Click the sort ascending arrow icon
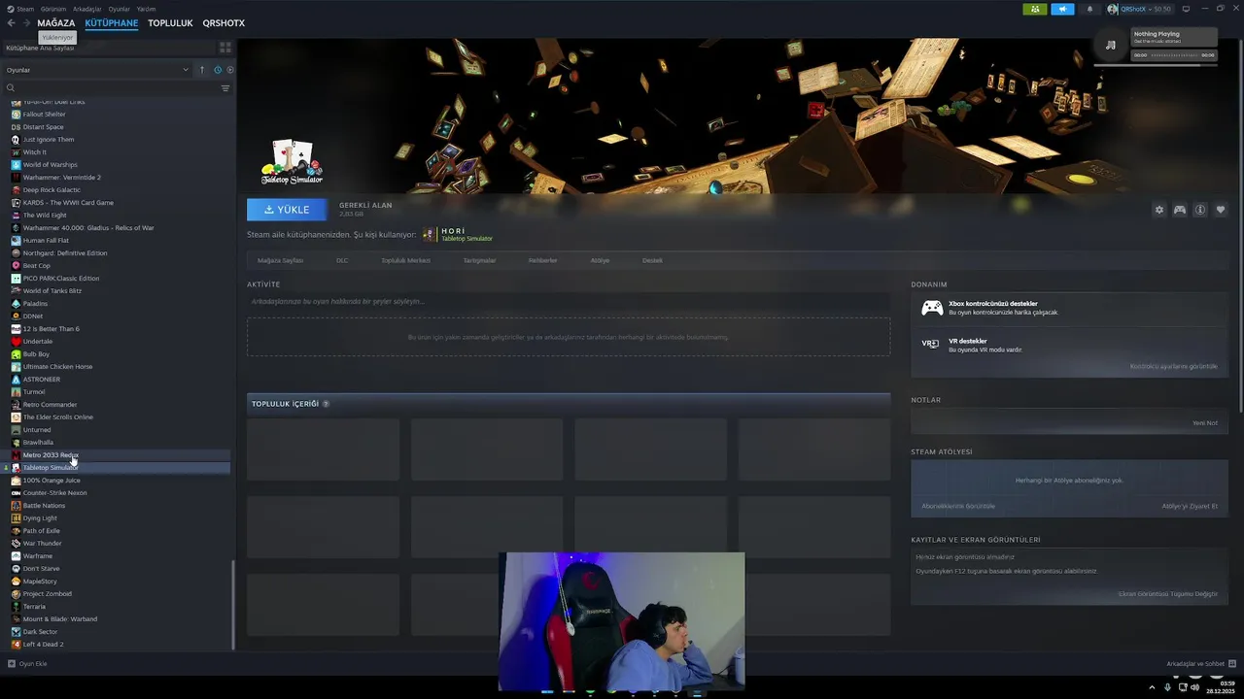This screenshot has height=699, width=1244. [202, 70]
